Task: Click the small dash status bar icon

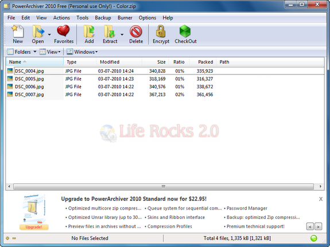Action: pos(14,238)
